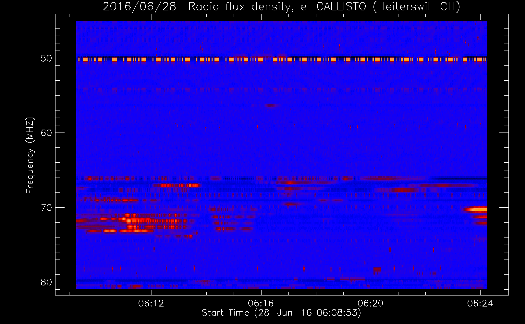
Task: Click the plot title text e-CALLISTO (Heiterswil-CH)
Action: click(x=380, y=6)
